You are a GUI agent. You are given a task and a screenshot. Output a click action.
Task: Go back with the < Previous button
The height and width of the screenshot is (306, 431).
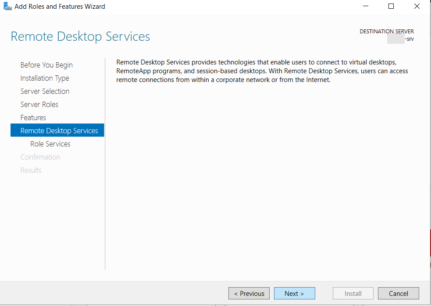tap(249, 293)
